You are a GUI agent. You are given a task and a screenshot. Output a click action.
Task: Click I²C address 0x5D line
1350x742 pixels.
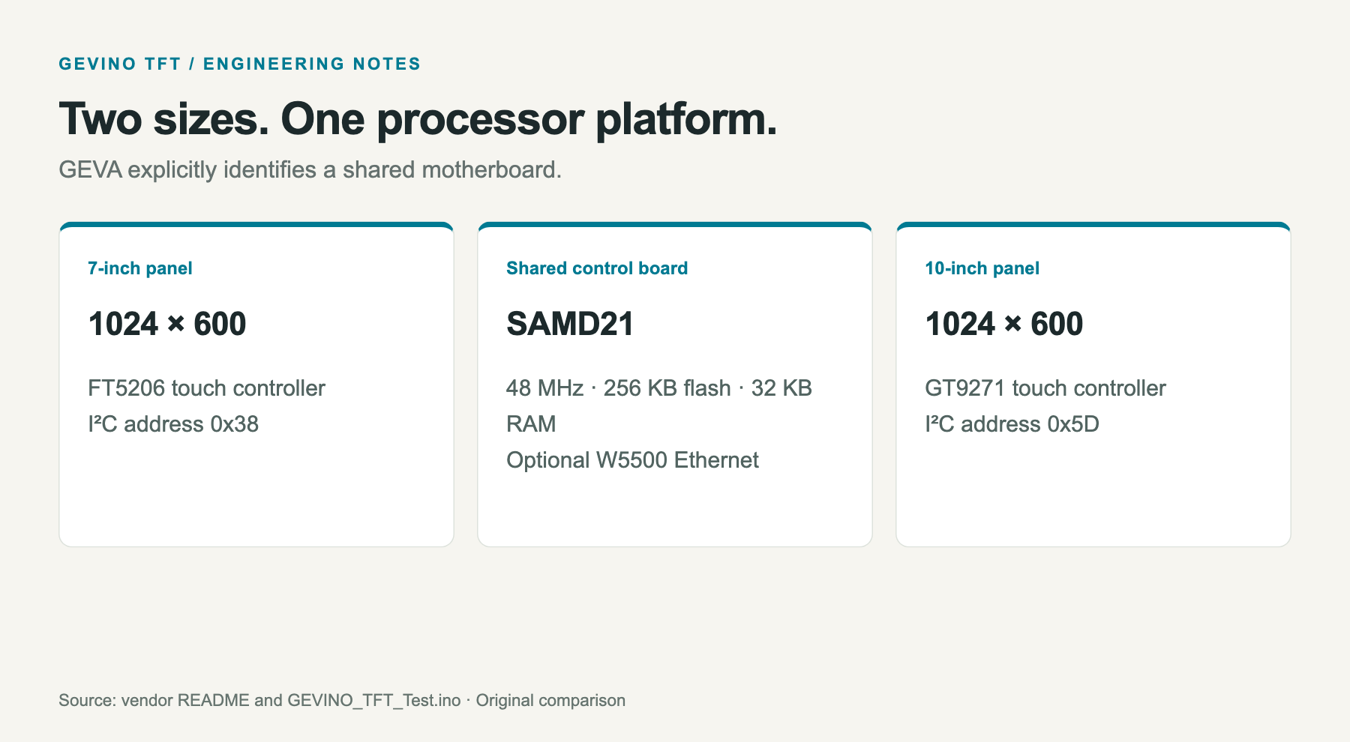(1012, 424)
